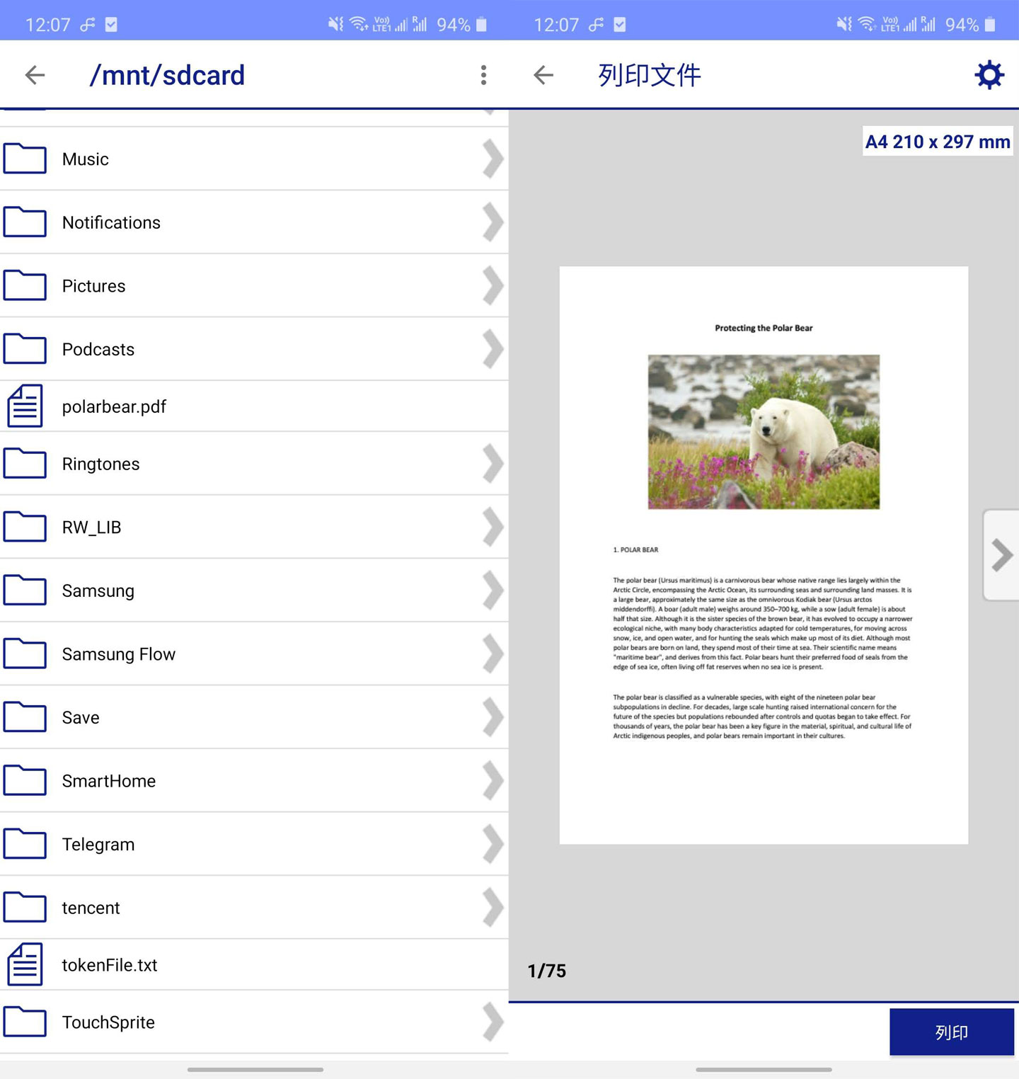Open the RW_LIB folder name
The width and height of the screenshot is (1019, 1079).
(x=91, y=527)
